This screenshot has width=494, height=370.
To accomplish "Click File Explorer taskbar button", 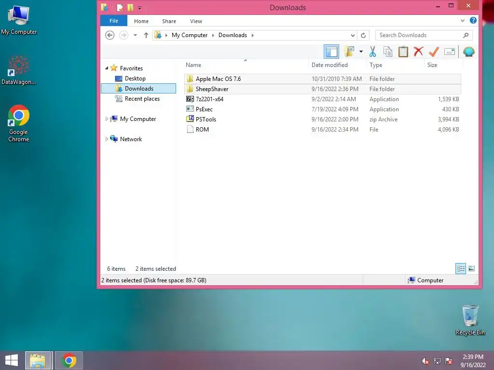I will pyautogui.click(x=38, y=360).
